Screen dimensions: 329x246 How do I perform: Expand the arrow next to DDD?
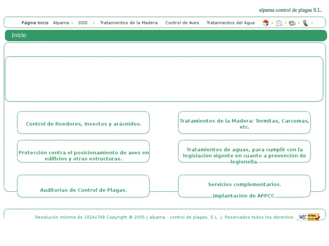(x=94, y=23)
